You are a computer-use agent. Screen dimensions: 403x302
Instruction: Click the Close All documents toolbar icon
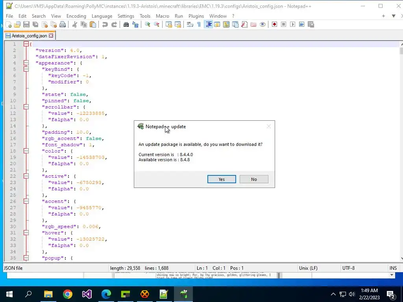coord(54,25)
